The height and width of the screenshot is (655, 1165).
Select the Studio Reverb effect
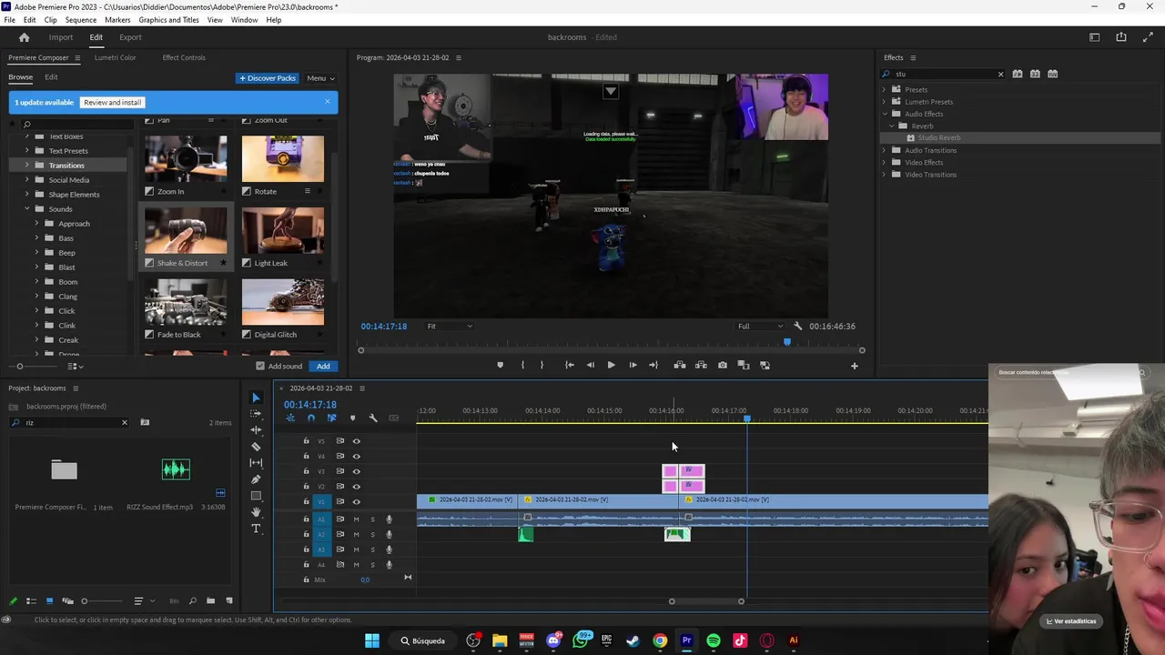pyautogui.click(x=939, y=137)
